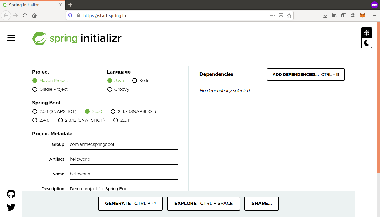Click the Spring Initializr logo
This screenshot has height=217, width=380.
77,38
